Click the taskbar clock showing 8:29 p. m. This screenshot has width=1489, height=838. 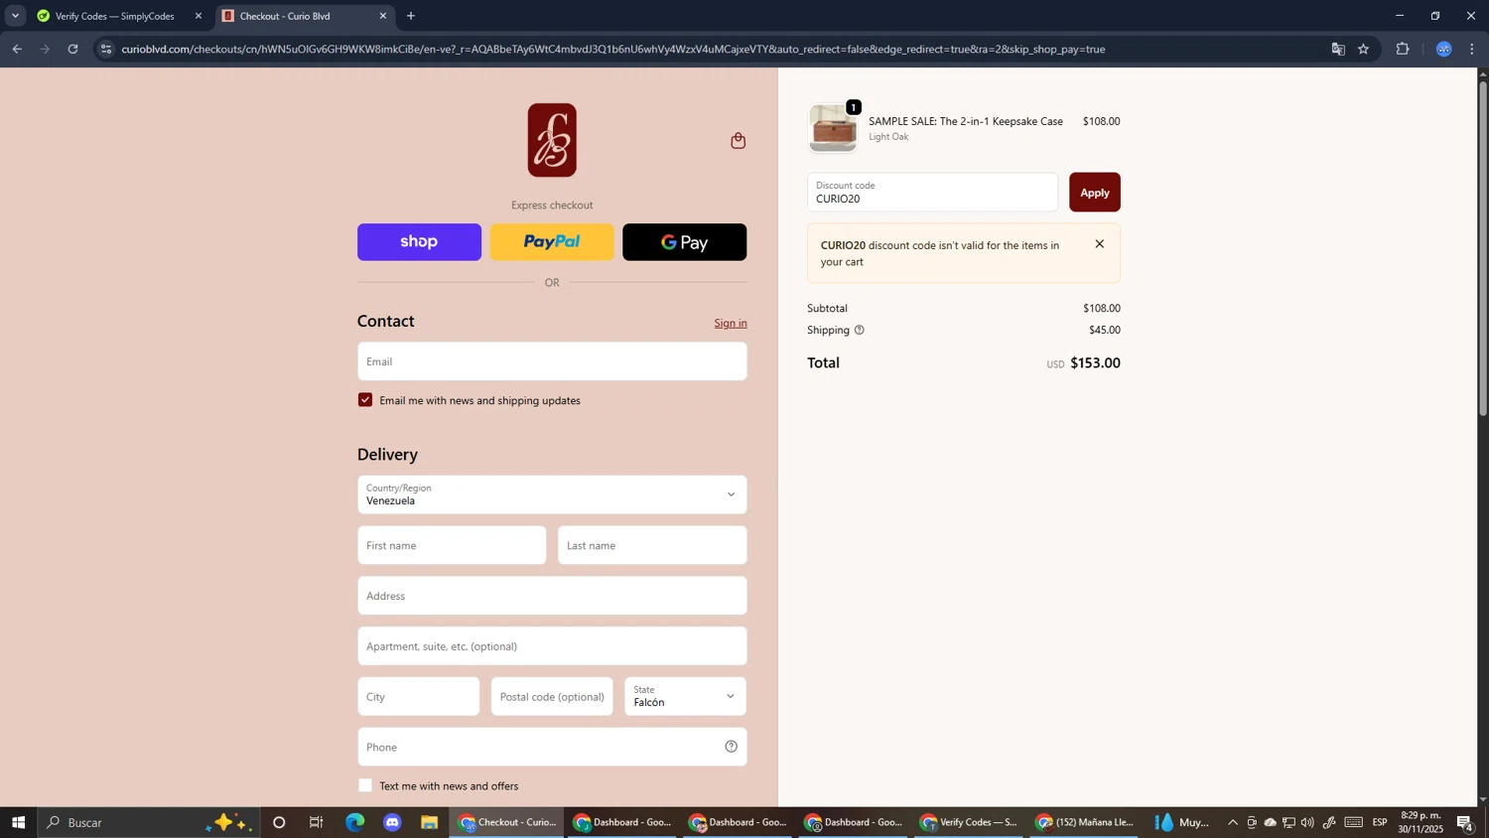point(1421,822)
